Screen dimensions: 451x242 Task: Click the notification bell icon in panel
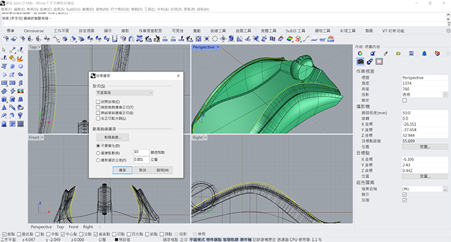(x=424, y=53)
